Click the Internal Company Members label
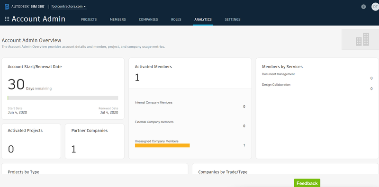This screenshot has width=379, height=187. (x=153, y=102)
